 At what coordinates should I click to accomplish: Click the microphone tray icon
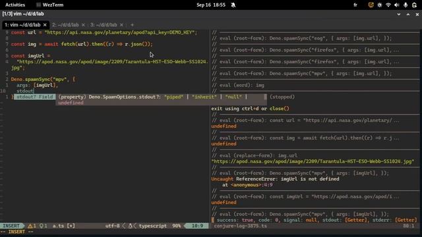406,5
